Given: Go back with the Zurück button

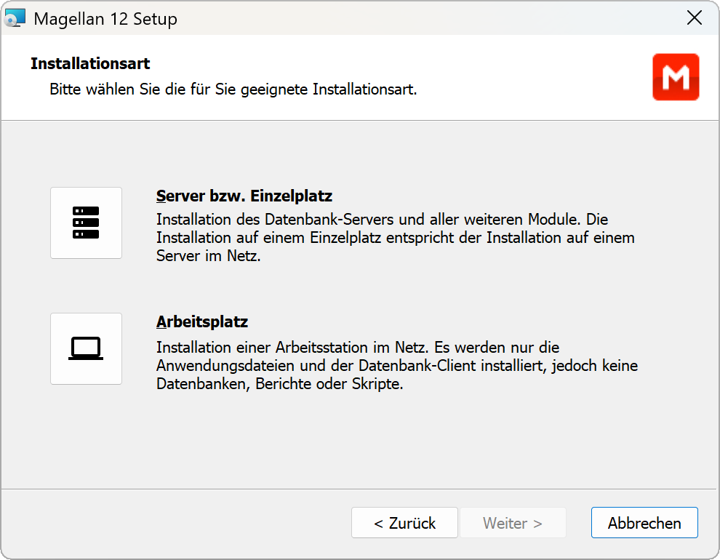Looking at the screenshot, I should point(404,522).
